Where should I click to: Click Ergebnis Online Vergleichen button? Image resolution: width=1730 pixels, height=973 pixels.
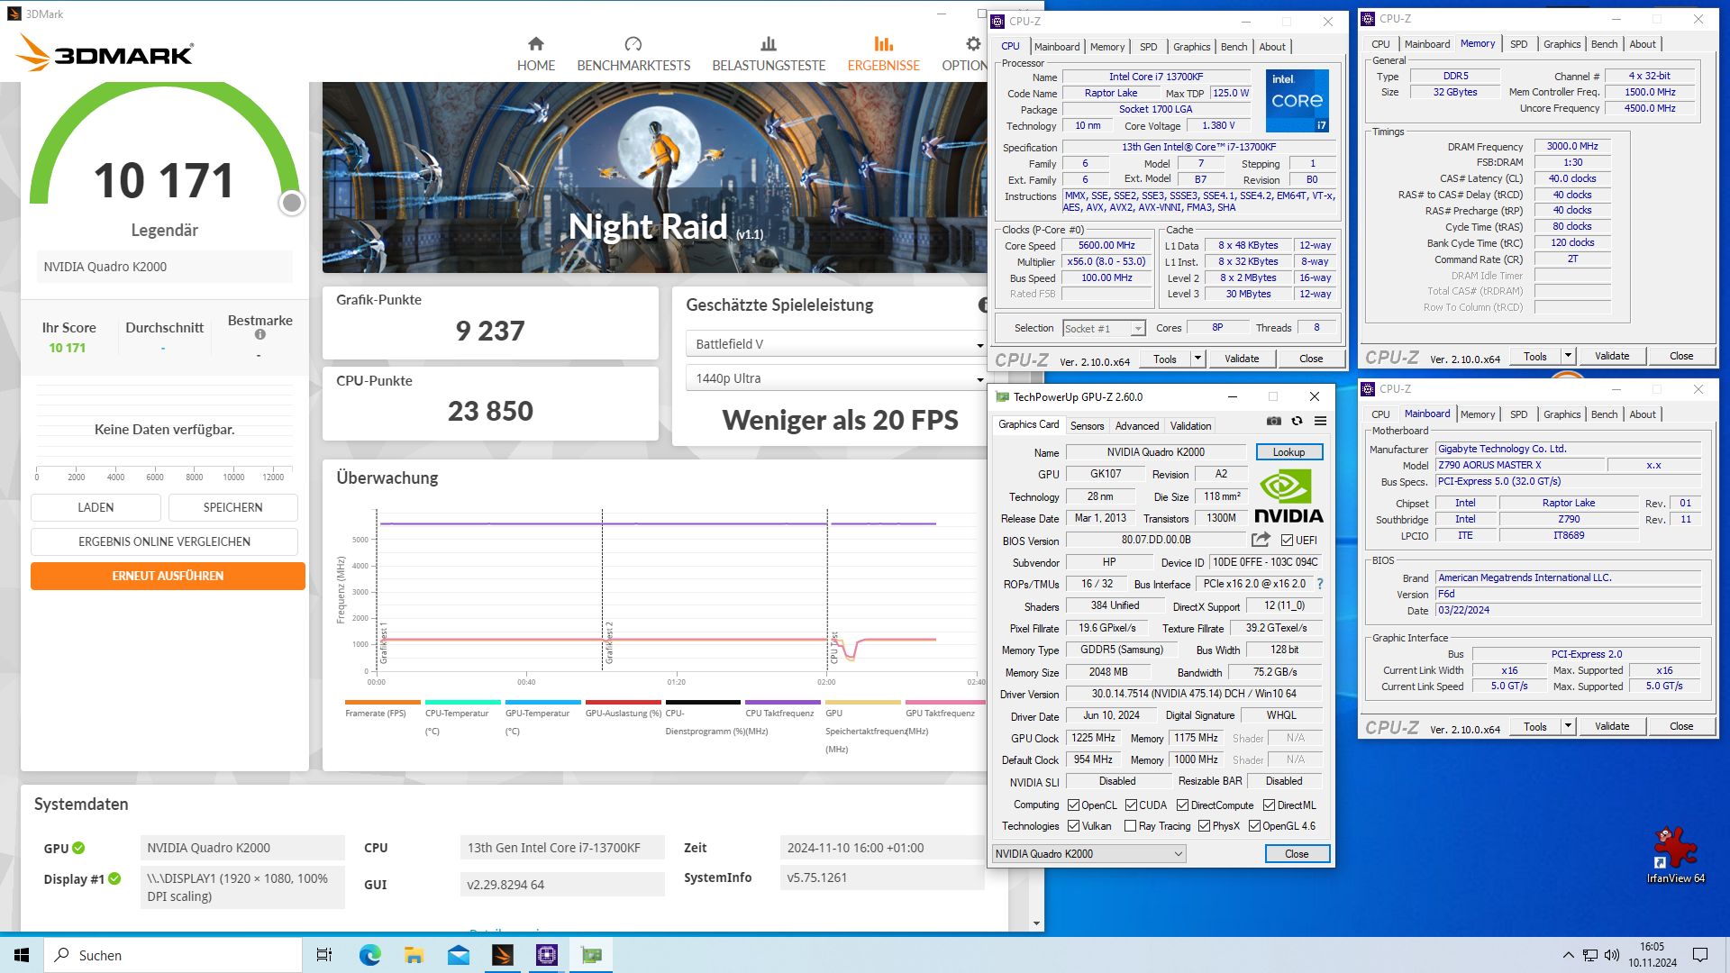click(x=164, y=541)
